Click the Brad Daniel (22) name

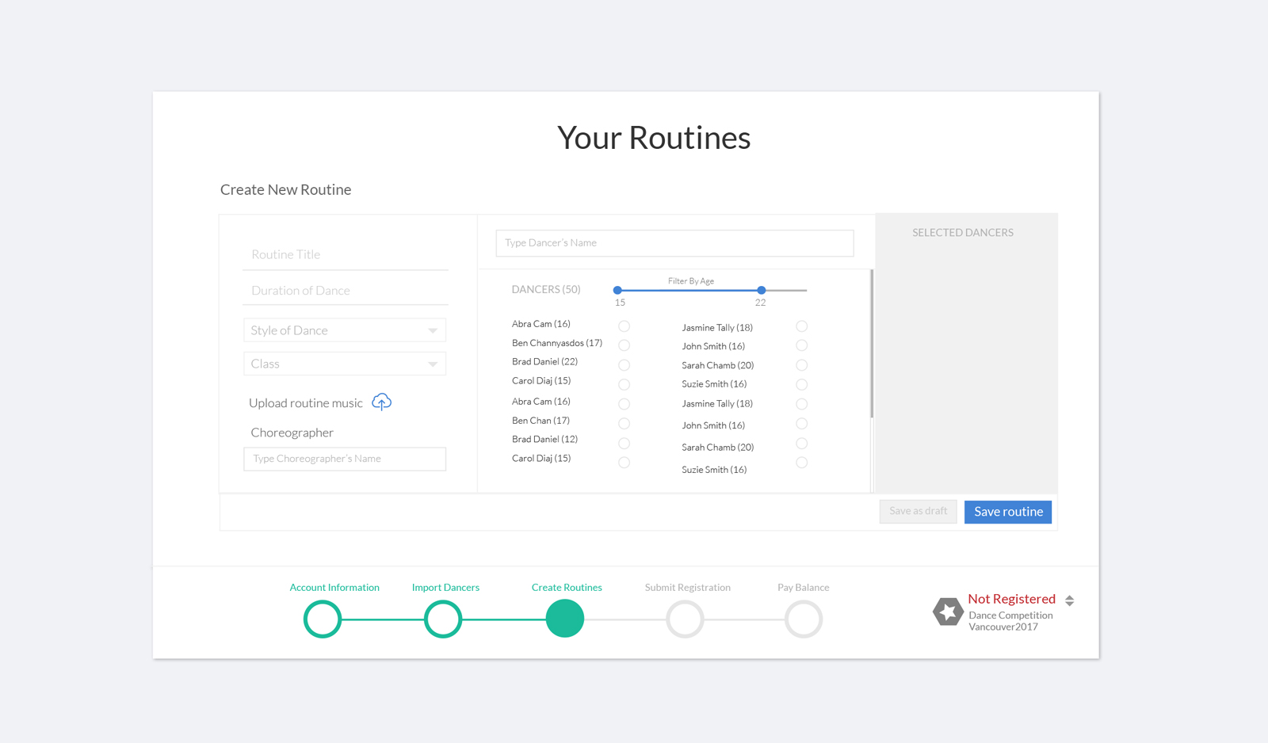(x=544, y=362)
